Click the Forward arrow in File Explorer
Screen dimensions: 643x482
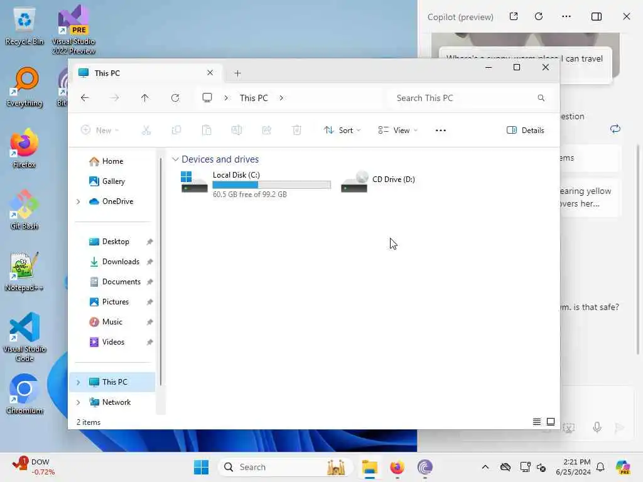115,98
